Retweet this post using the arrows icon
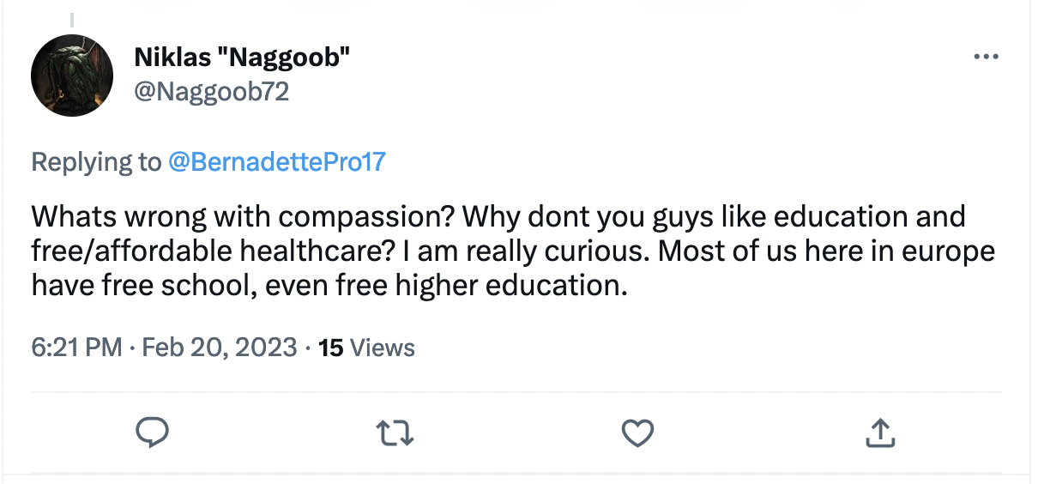The height and width of the screenshot is (484, 1038). click(x=395, y=433)
